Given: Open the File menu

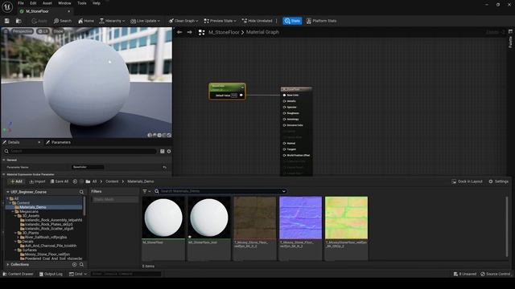Looking at the screenshot, I should 21,3.
